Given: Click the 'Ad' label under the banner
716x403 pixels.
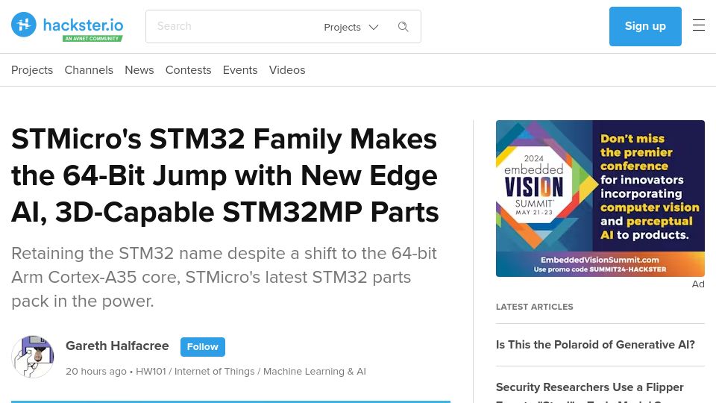Looking at the screenshot, I should (698, 284).
